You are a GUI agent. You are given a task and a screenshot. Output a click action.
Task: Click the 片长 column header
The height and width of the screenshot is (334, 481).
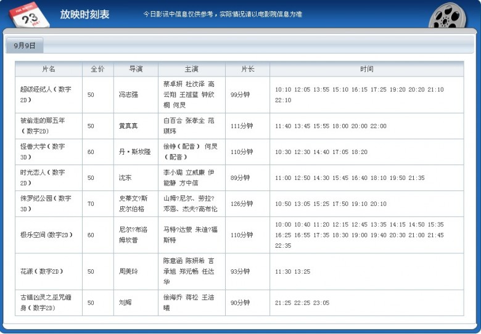[x=247, y=69]
